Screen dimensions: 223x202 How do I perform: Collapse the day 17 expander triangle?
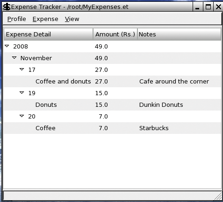pyautogui.click(x=22, y=70)
